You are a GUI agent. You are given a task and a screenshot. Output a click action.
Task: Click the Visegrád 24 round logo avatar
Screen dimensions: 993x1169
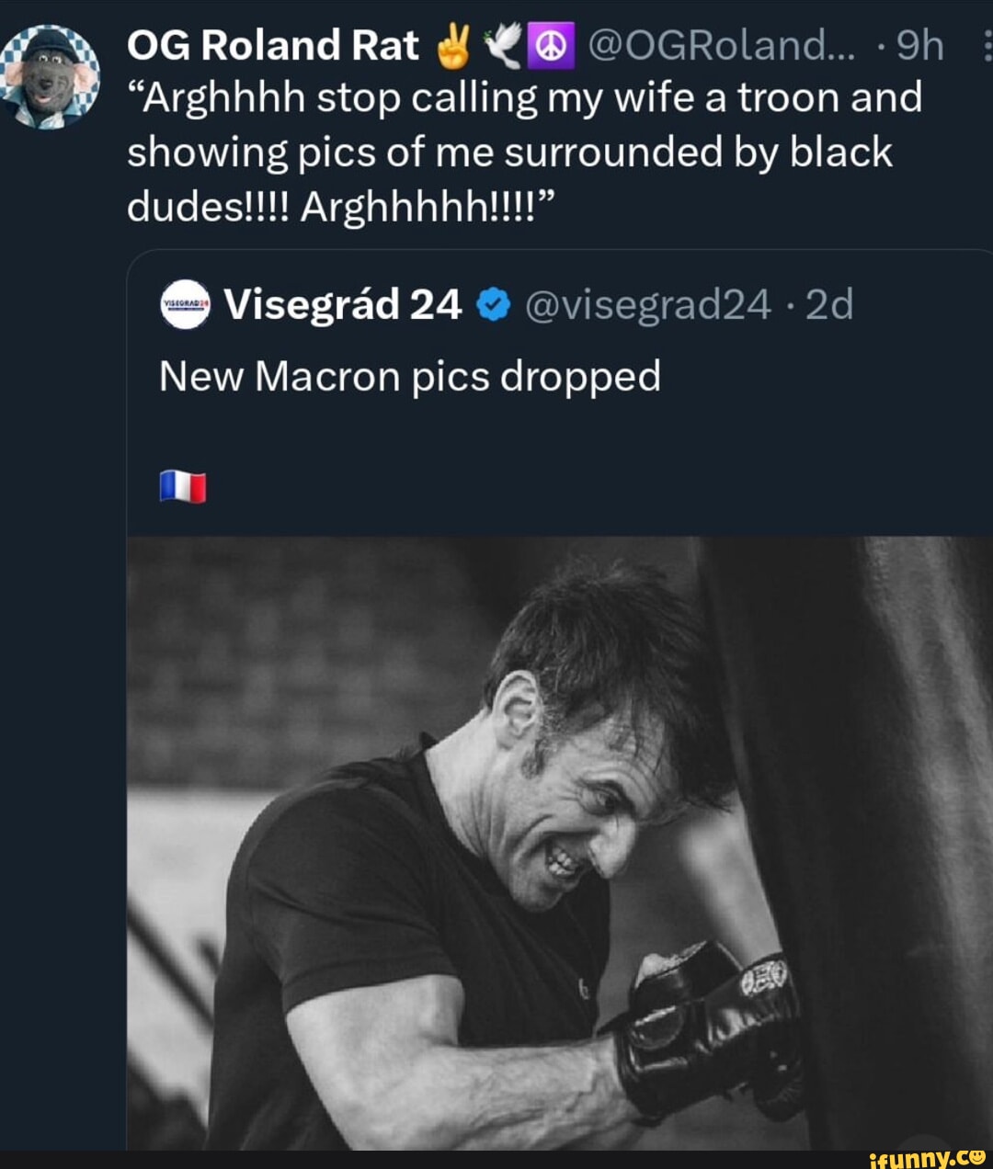185,304
